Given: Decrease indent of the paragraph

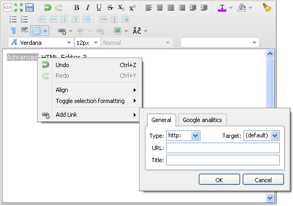Looking at the screenshot, I should (x=204, y=7).
